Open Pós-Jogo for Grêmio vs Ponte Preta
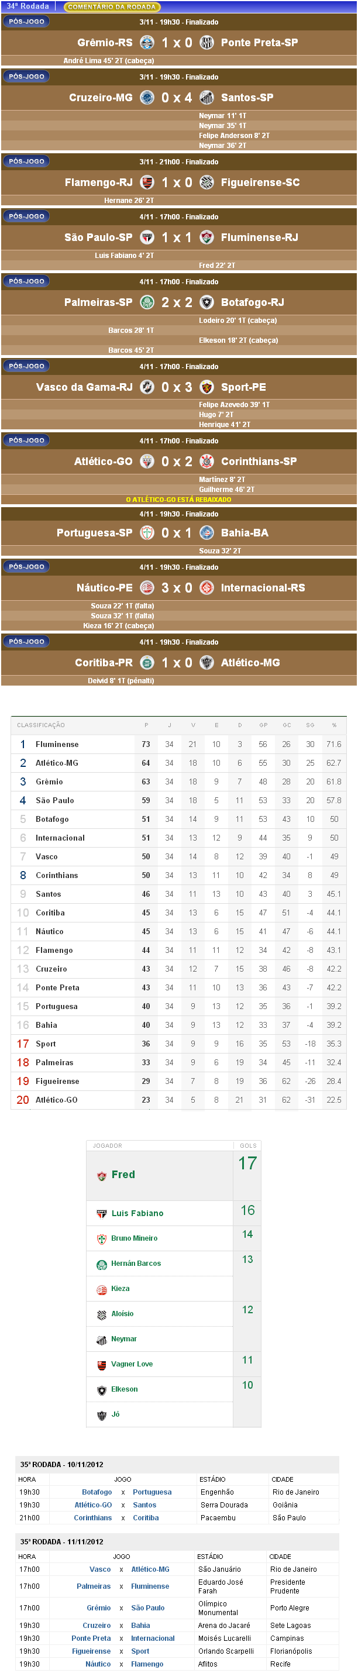Image resolution: width=358 pixels, height=1673 pixels. (x=27, y=22)
